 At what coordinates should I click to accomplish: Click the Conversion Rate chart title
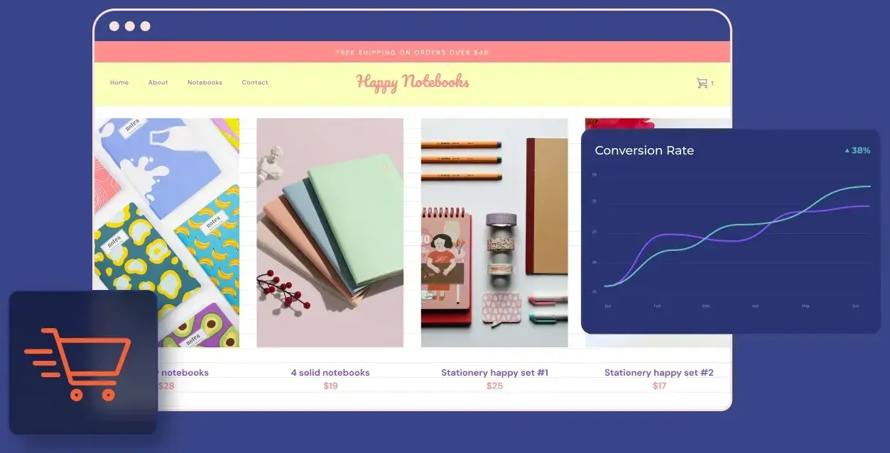point(644,150)
